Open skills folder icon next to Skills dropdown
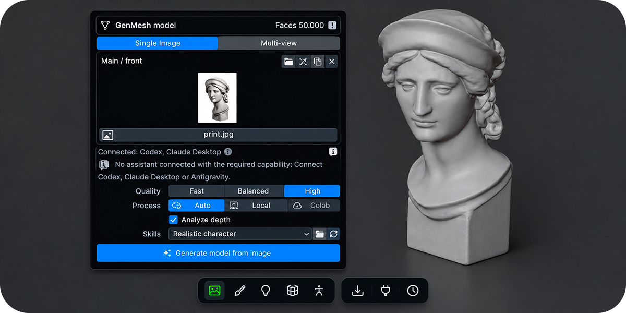This screenshot has width=626, height=313. (x=319, y=234)
